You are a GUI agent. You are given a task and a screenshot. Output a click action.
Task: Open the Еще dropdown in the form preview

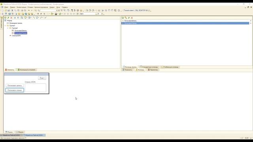(x=42, y=78)
